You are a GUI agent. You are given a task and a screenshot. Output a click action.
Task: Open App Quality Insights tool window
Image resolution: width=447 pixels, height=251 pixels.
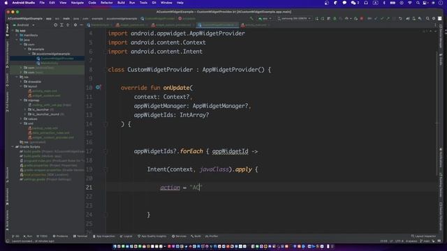152,236
